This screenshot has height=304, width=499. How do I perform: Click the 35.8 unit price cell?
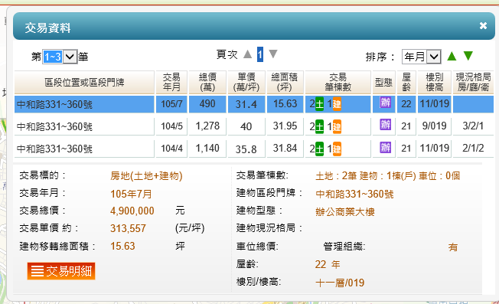click(246, 149)
